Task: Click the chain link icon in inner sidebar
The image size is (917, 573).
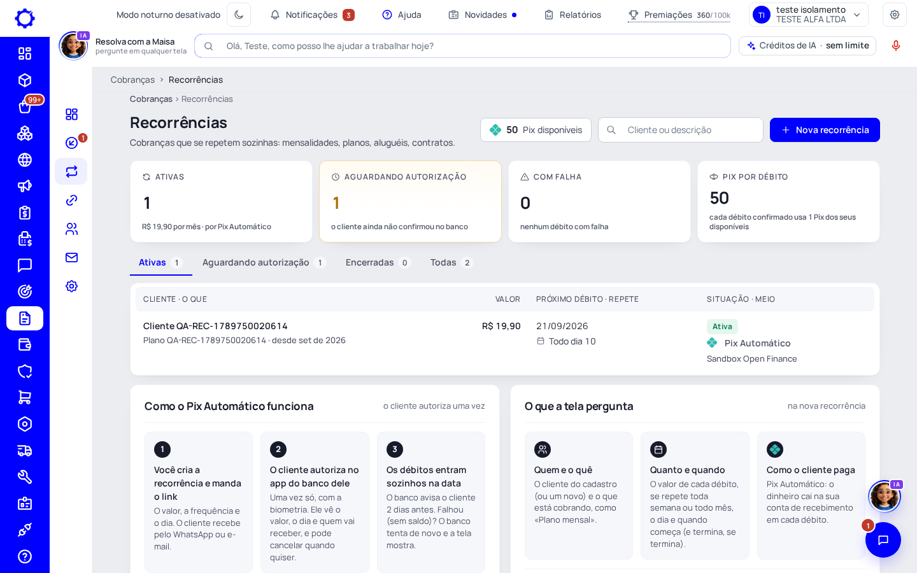Action: click(x=71, y=200)
